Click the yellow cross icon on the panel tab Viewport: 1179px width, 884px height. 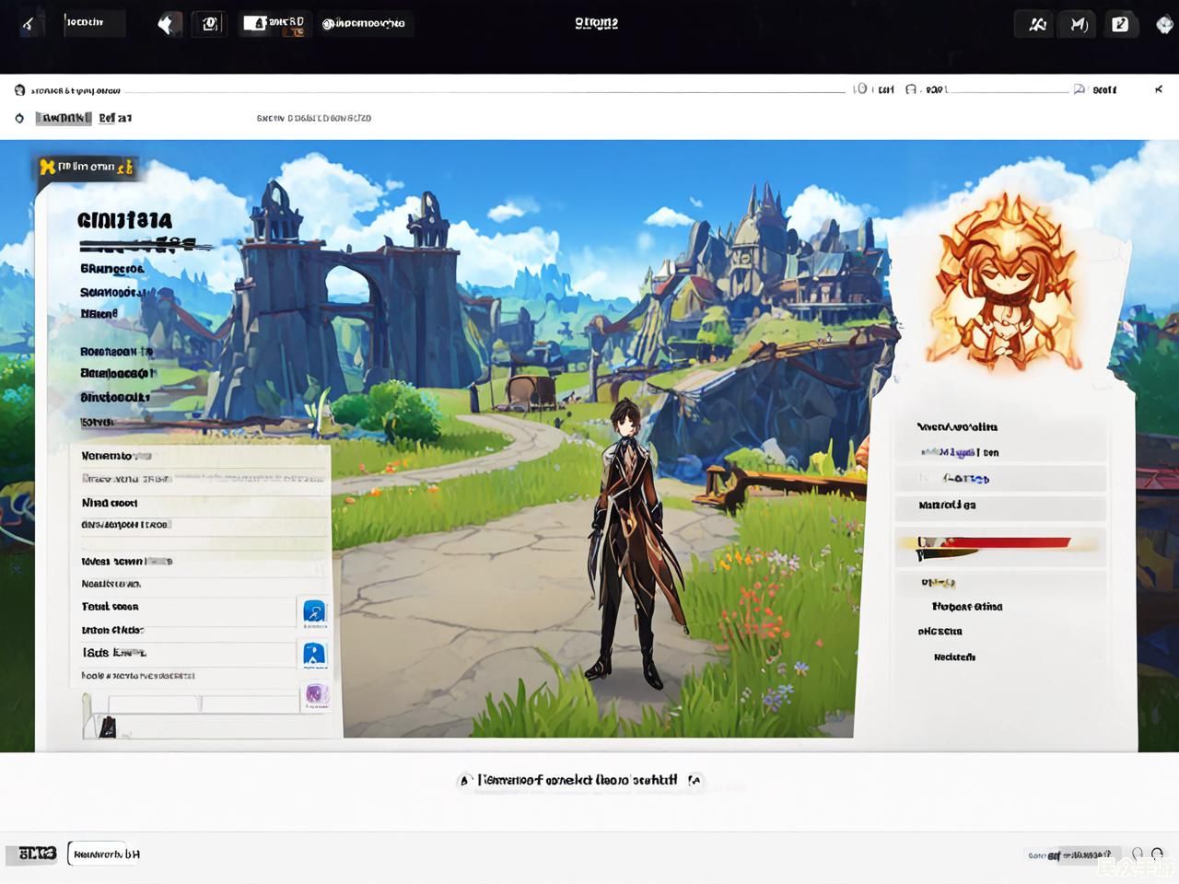point(47,167)
